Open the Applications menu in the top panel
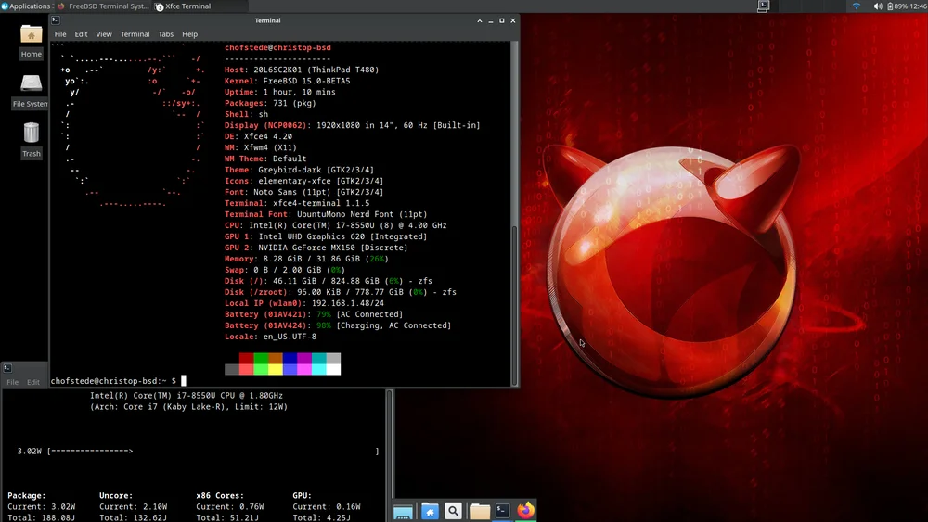The image size is (928, 522). pyautogui.click(x=26, y=6)
